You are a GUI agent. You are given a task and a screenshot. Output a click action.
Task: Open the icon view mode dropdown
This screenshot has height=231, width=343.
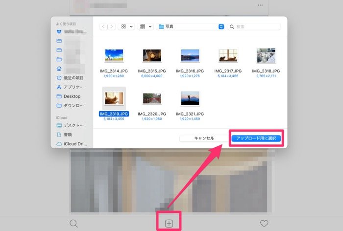point(127,26)
